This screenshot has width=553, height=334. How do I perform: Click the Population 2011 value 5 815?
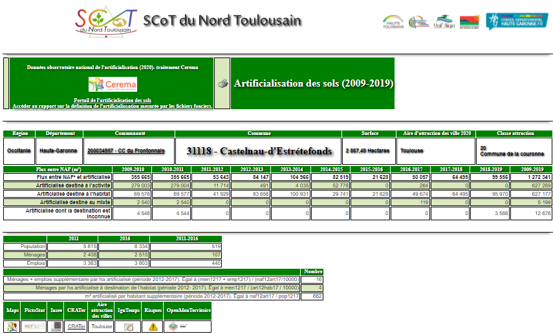pyautogui.click(x=72, y=247)
